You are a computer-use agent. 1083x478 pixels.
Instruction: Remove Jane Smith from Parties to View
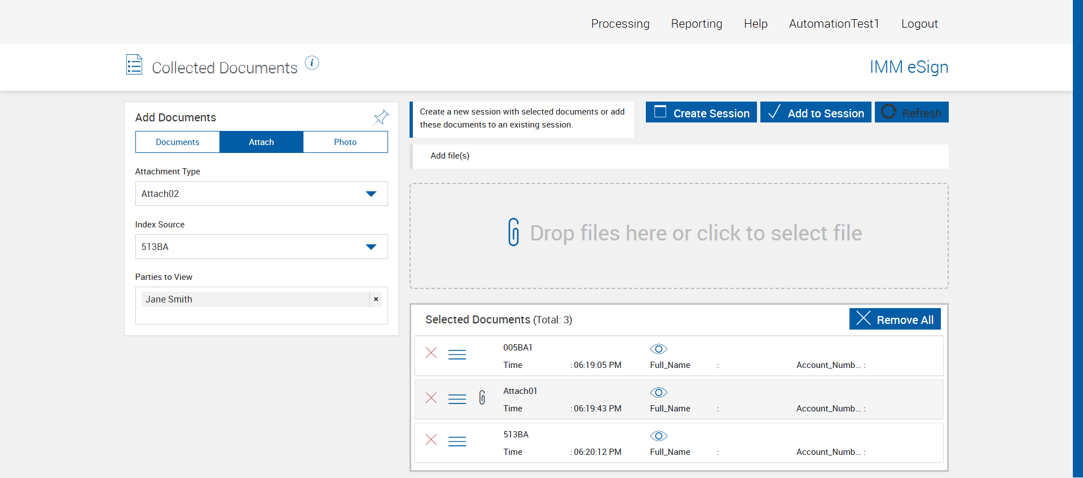click(x=376, y=299)
